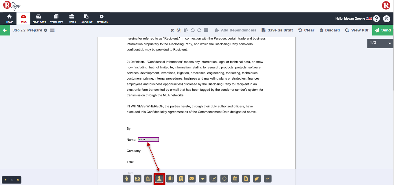Pick the Company building field tool
394x185 pixels.
(181, 179)
